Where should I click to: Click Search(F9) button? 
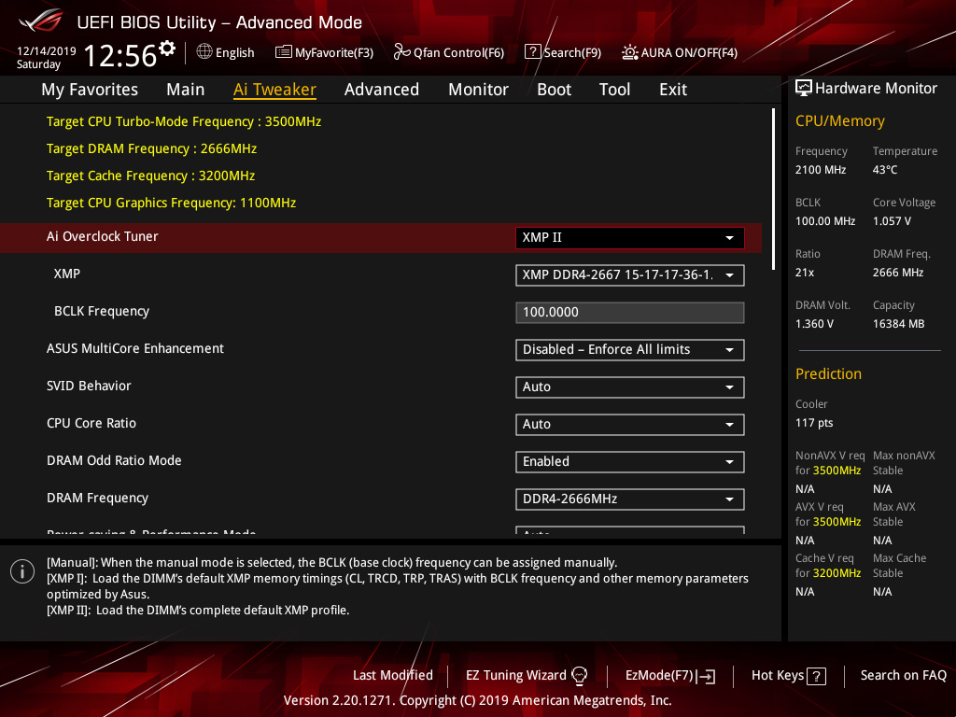click(563, 52)
